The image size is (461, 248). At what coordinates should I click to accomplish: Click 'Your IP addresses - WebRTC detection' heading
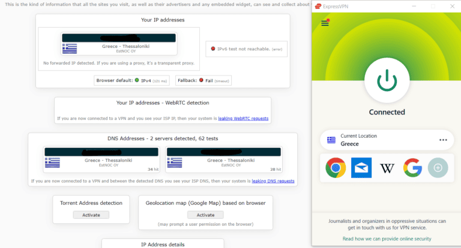(163, 102)
